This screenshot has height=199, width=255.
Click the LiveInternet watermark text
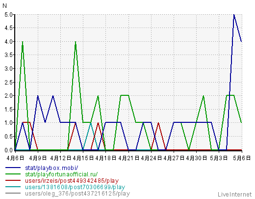234,195
